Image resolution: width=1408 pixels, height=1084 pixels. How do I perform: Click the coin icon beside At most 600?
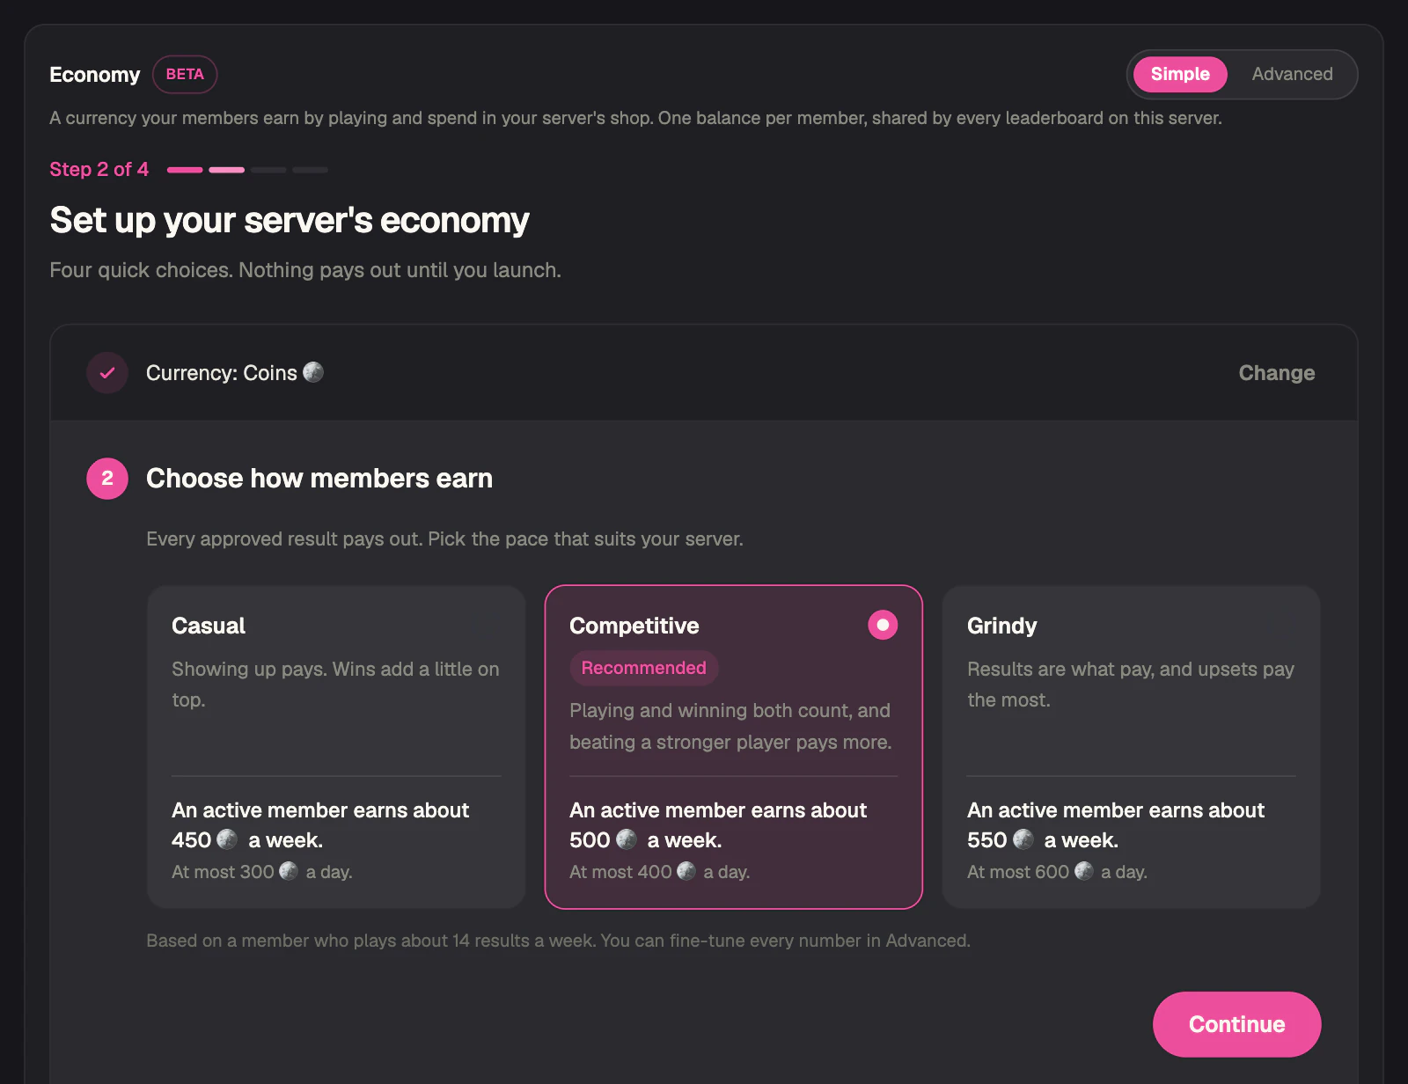[1084, 871]
